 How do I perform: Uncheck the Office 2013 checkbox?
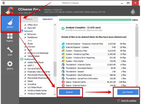25,25
